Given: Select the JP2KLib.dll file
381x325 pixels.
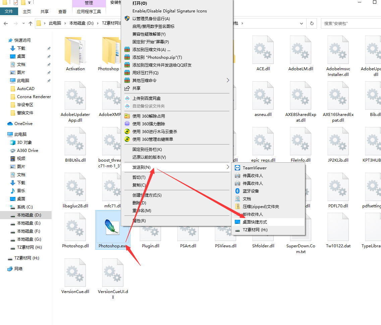Looking at the screenshot, I should tap(338, 145).
